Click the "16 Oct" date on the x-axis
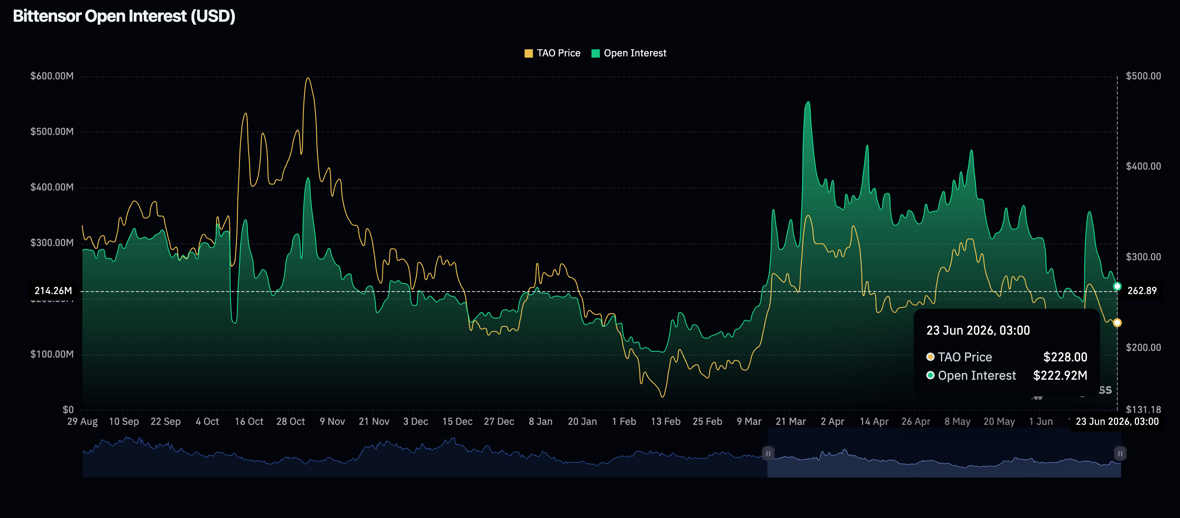Image resolution: width=1180 pixels, height=518 pixels. (249, 422)
